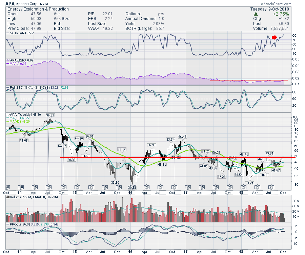The height and width of the screenshot is (255, 305).
Task: Click the Prev Close value 47.98
Action: click(x=36, y=29)
